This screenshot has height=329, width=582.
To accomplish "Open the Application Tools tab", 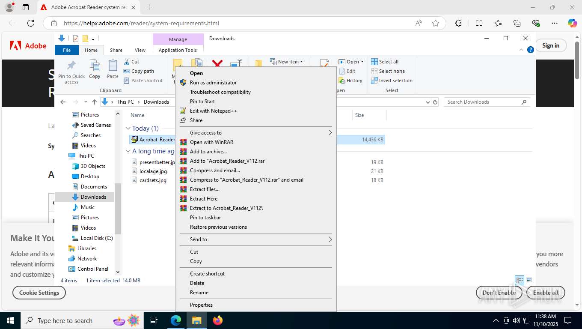I will [x=178, y=50].
